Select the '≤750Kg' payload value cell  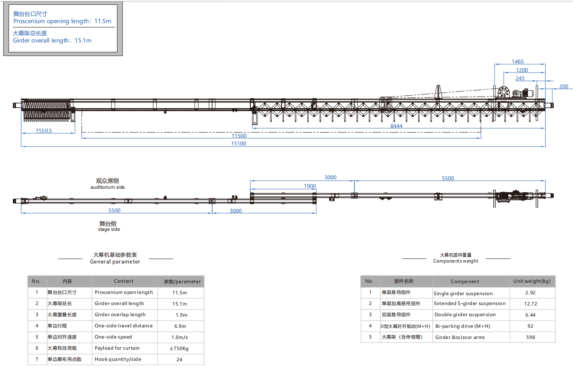coord(179,348)
